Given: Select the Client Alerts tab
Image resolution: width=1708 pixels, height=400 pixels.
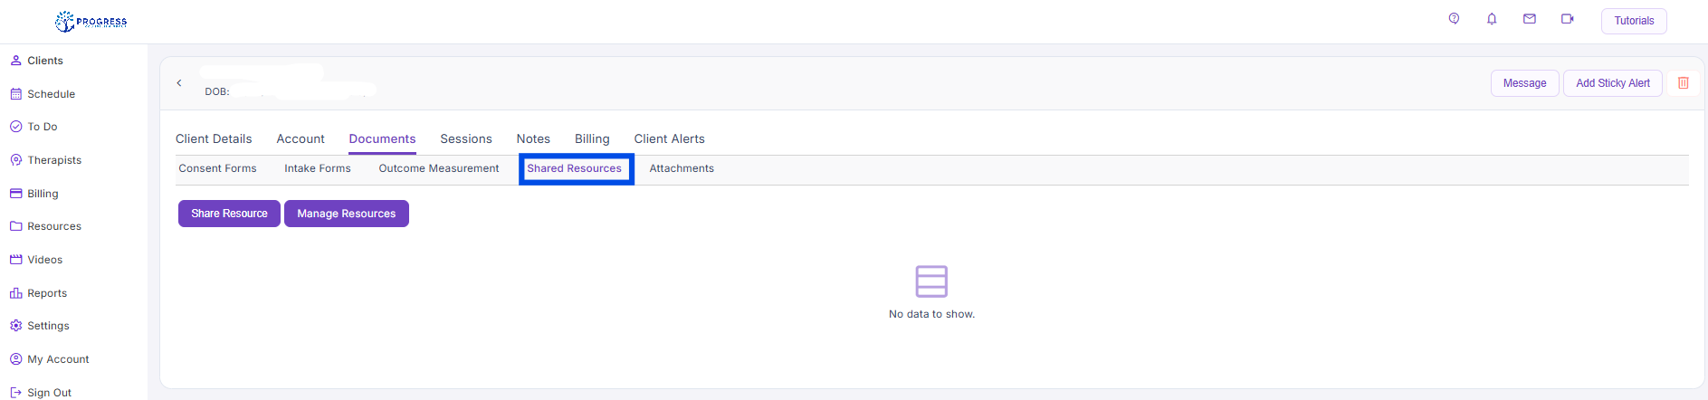Looking at the screenshot, I should point(669,139).
